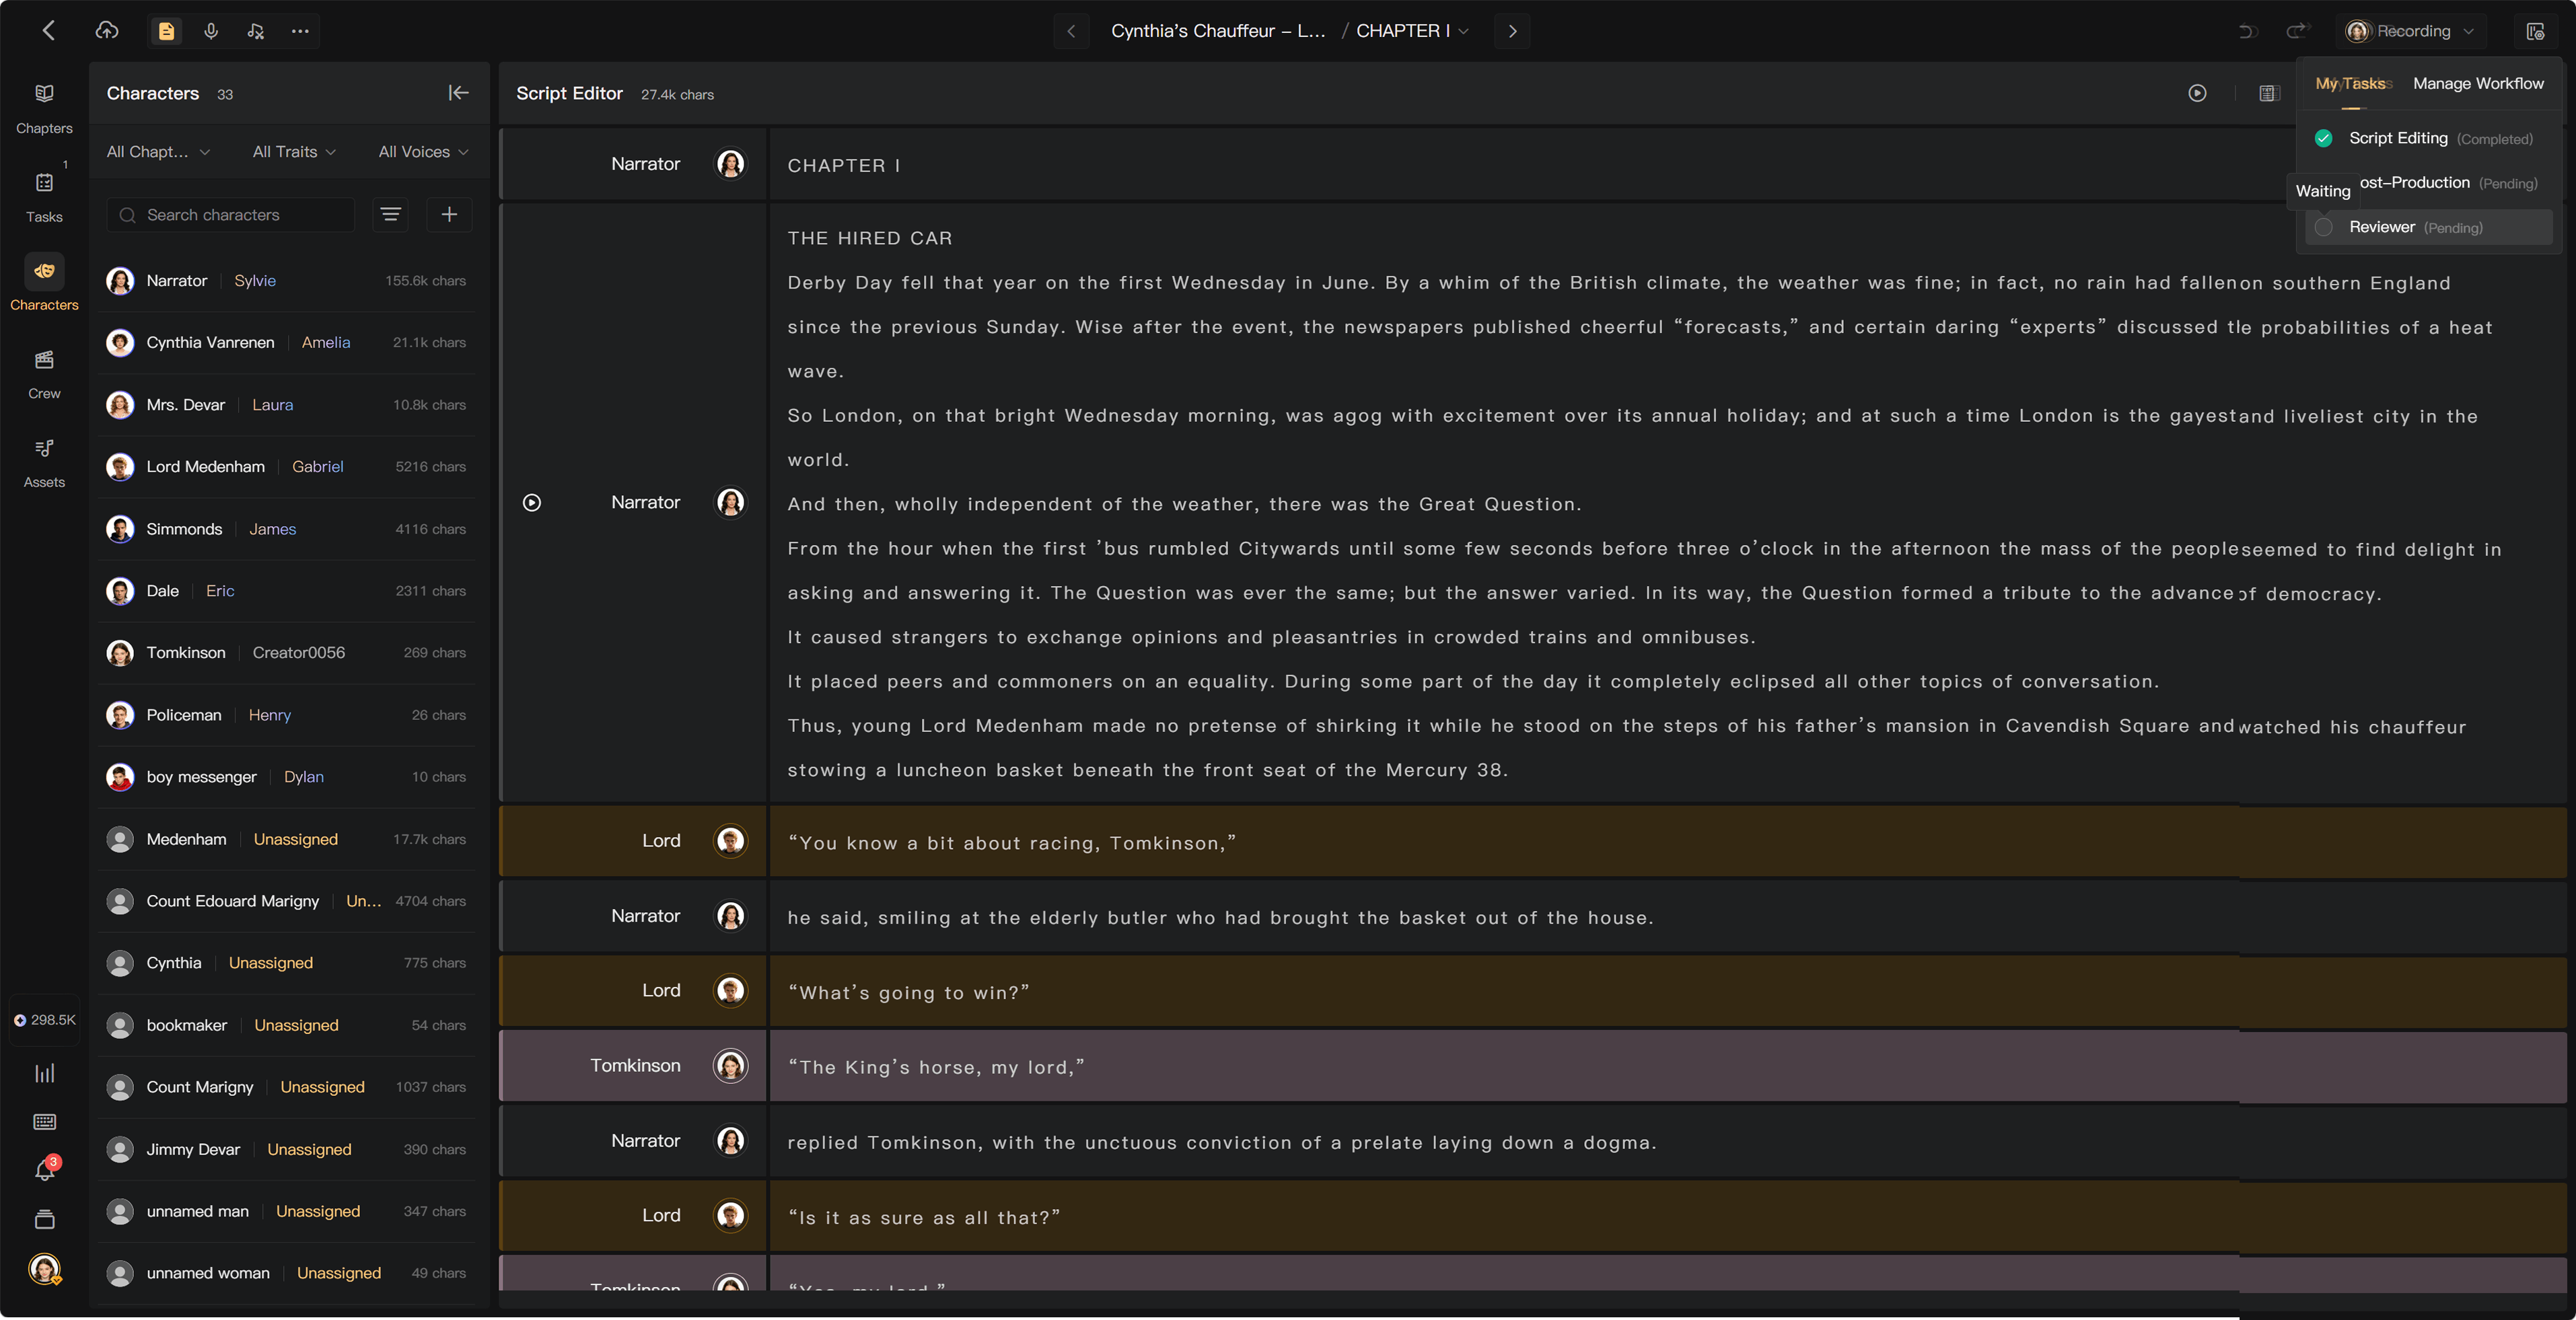Image resolution: width=2576 pixels, height=1320 pixels.
Task: Open the character sort and filter icon
Action: pos(390,215)
